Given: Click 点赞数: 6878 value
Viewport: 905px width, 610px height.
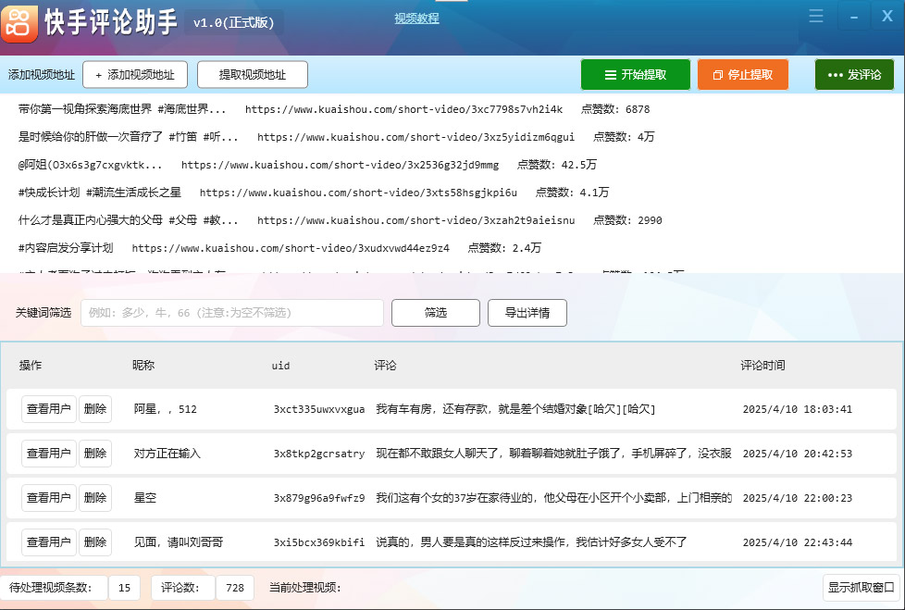Looking at the screenshot, I should tap(615, 109).
